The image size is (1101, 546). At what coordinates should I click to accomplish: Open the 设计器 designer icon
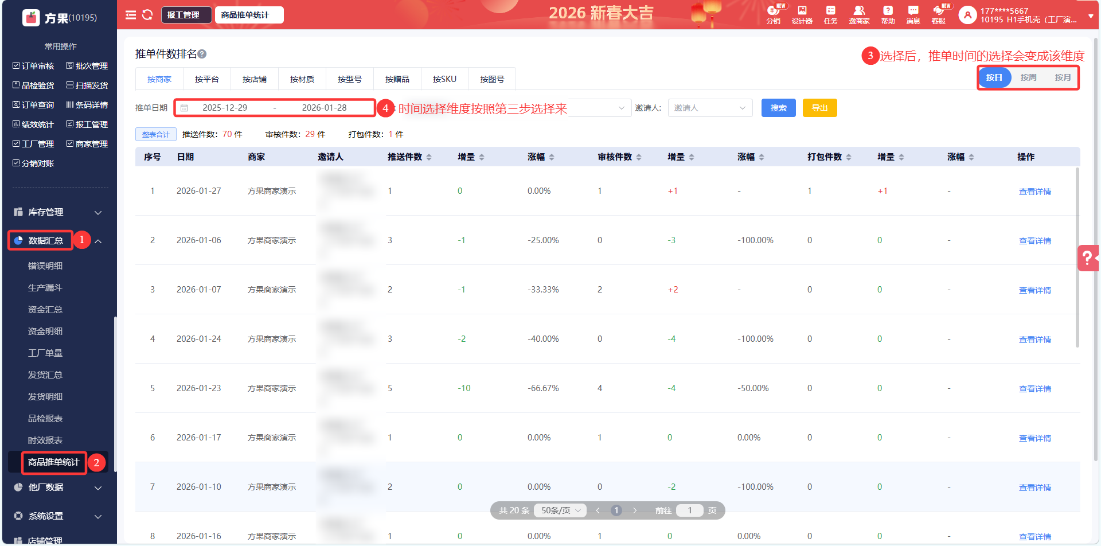[802, 14]
